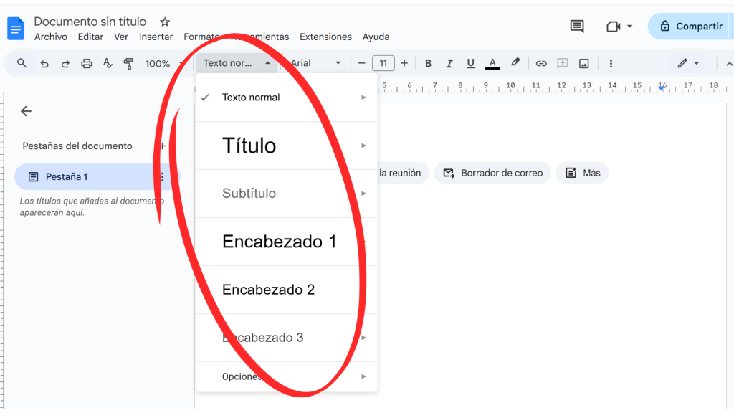
Task: Toggle underline formatting
Action: tap(470, 63)
